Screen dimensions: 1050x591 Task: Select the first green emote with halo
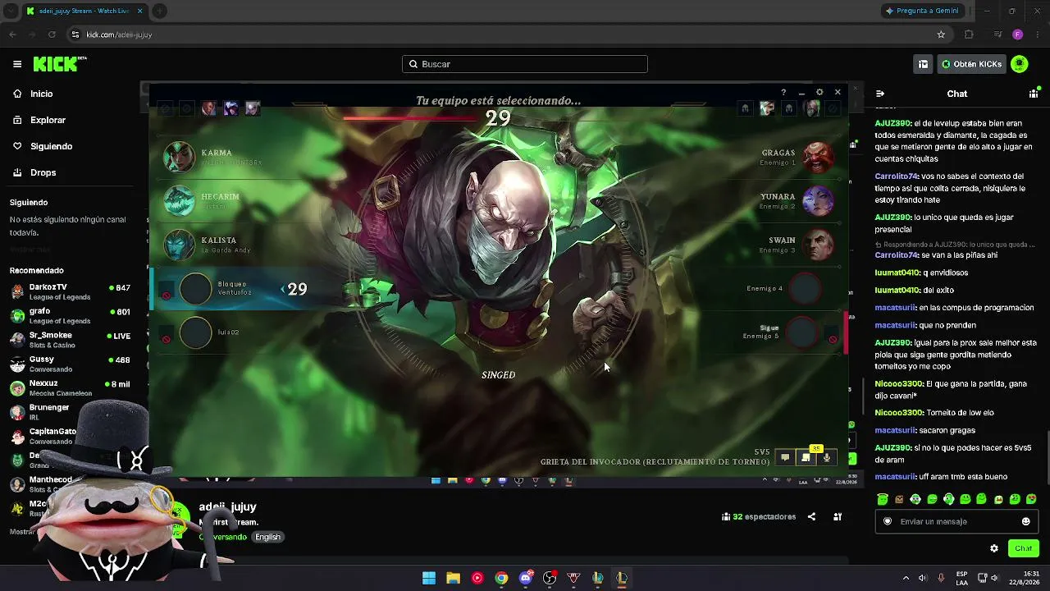point(883,499)
